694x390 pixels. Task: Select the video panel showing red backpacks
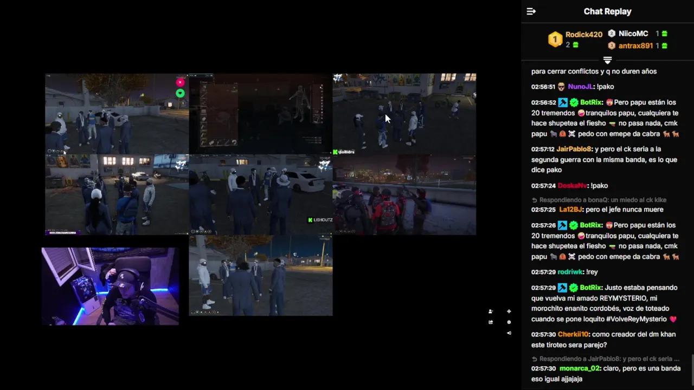pyautogui.click(x=404, y=194)
